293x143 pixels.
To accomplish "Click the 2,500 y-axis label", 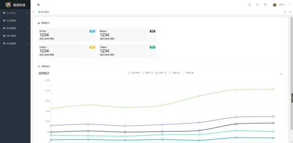I will pos(47,91).
